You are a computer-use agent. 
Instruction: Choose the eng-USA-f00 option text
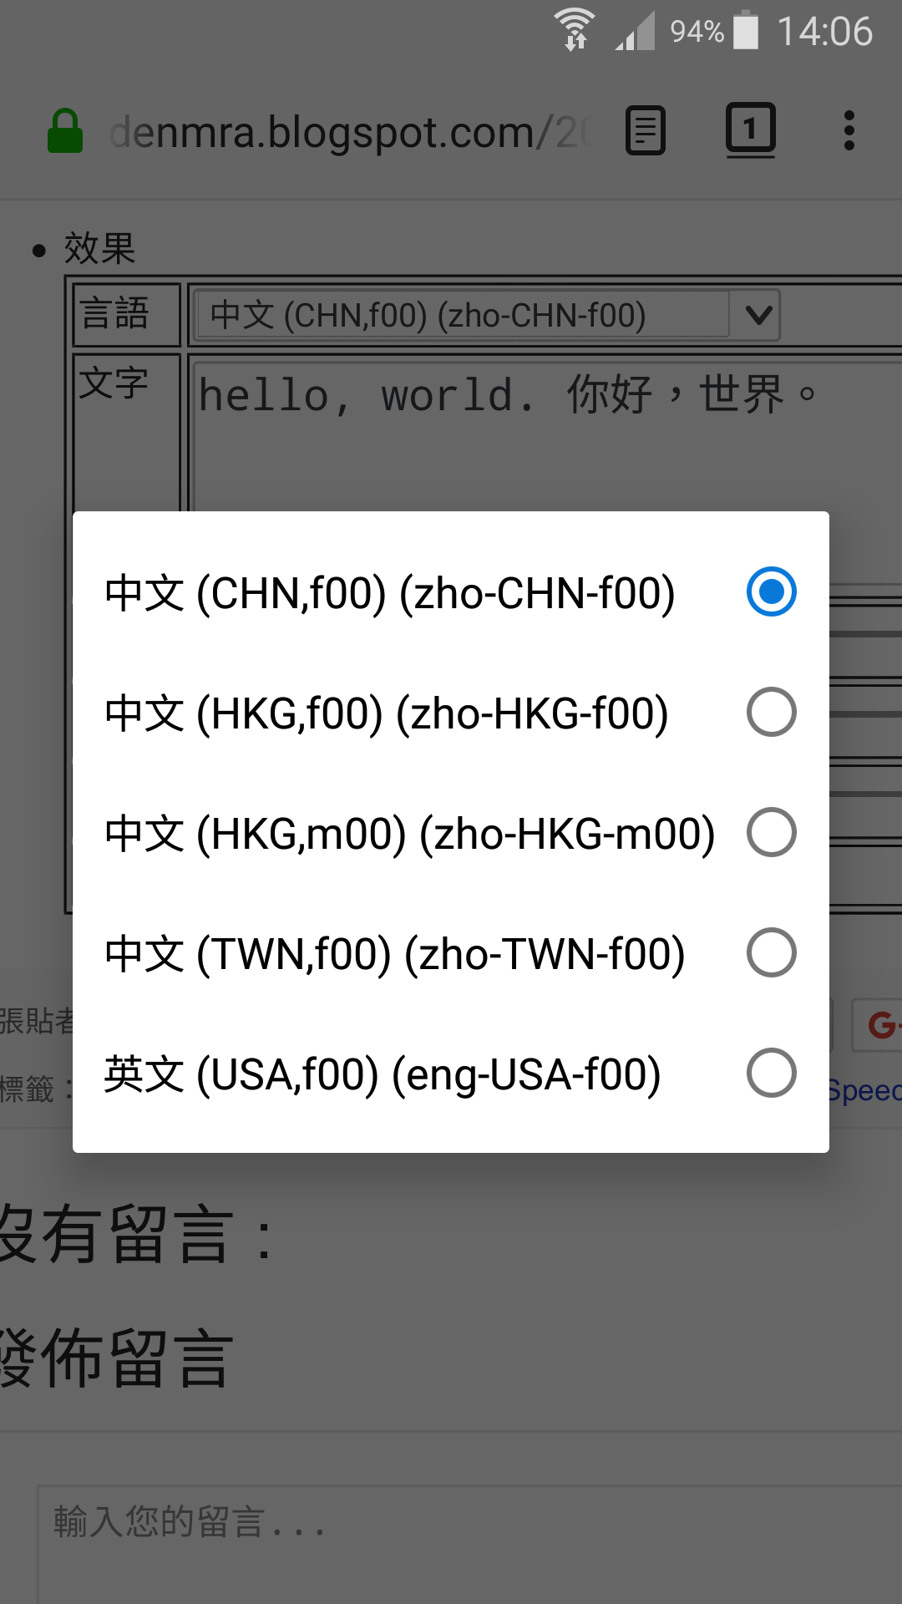tap(527, 1074)
